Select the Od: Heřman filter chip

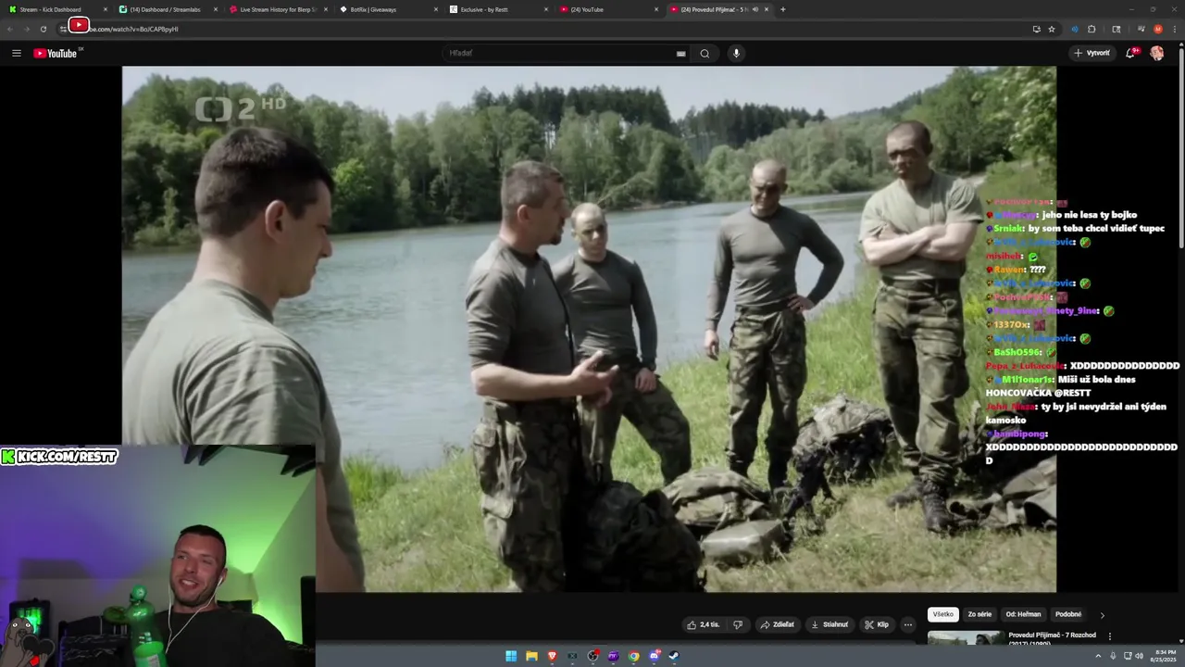pyautogui.click(x=1023, y=614)
